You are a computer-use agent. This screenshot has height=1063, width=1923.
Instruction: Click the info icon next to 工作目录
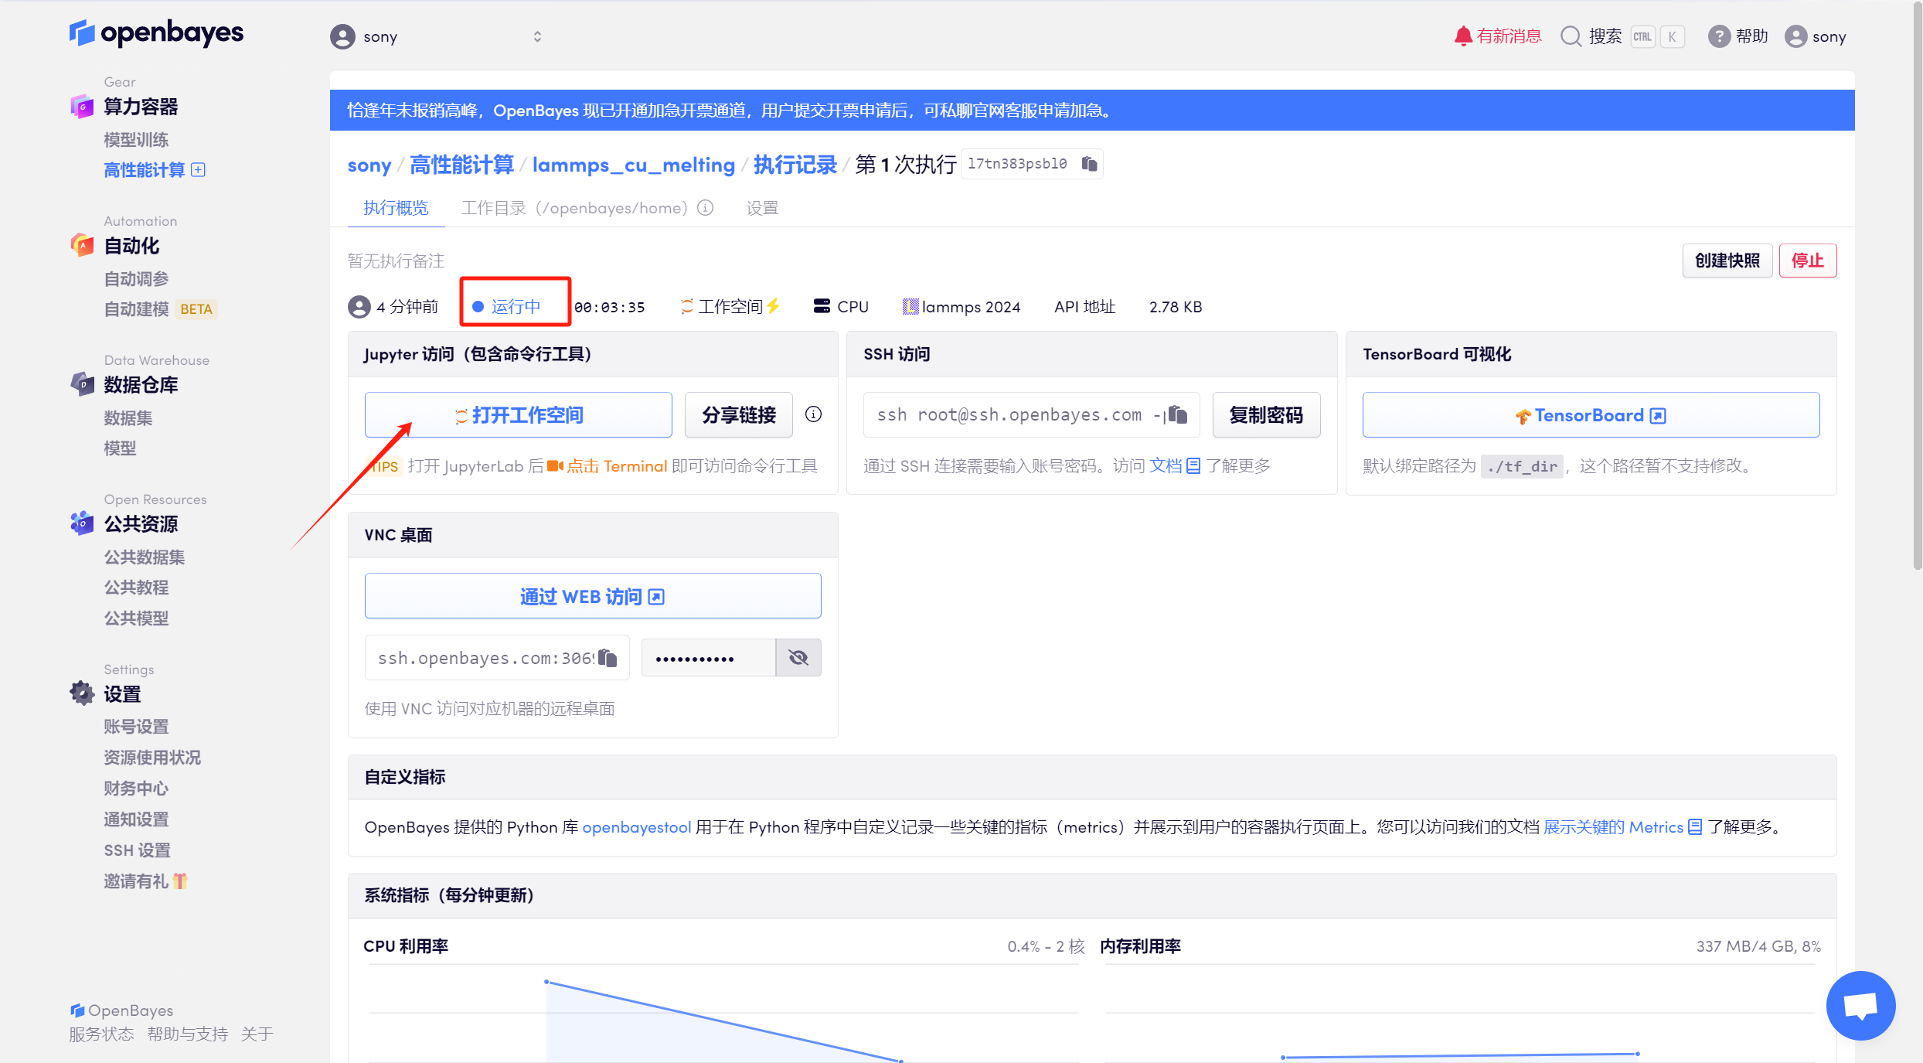point(705,208)
